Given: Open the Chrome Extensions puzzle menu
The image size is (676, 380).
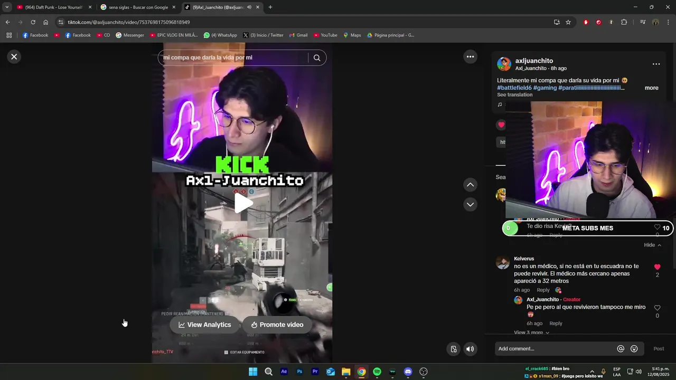Looking at the screenshot, I should (624, 22).
